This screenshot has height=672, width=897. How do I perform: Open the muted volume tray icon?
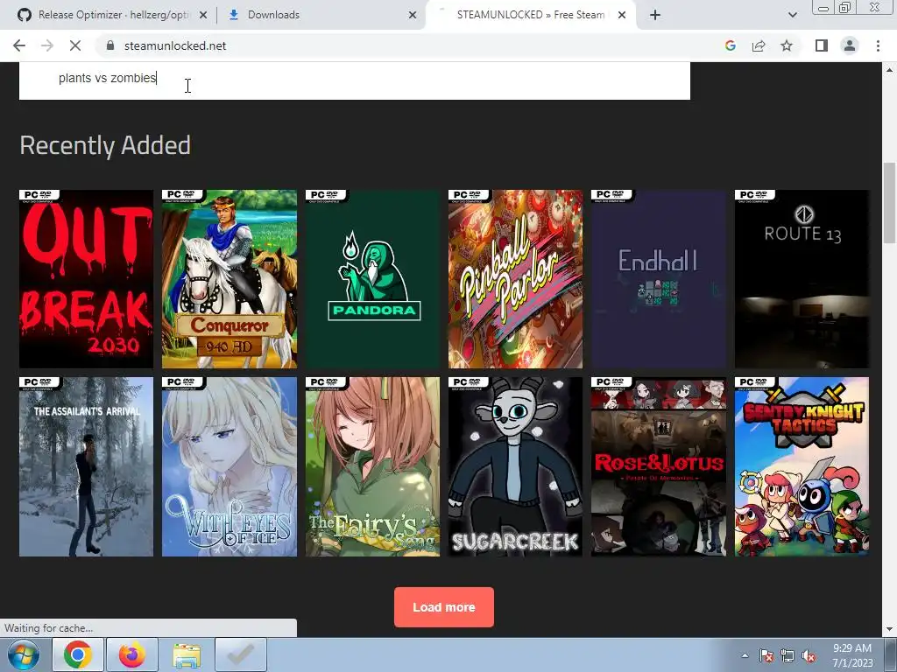coord(809,655)
